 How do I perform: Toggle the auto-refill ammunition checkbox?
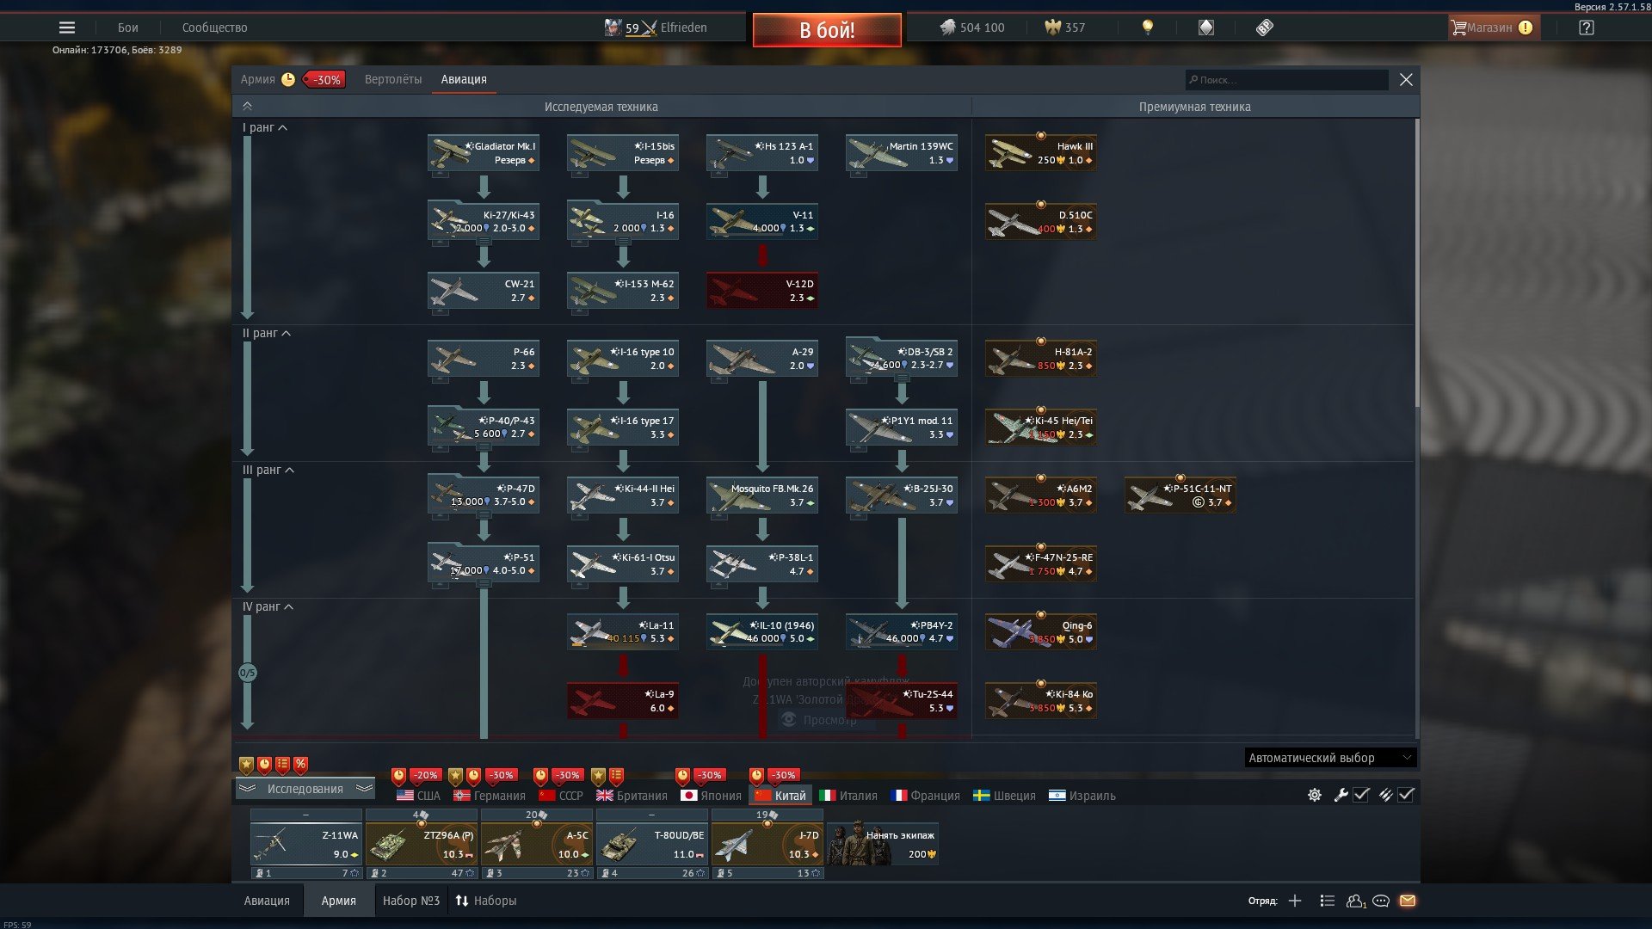click(x=1406, y=795)
